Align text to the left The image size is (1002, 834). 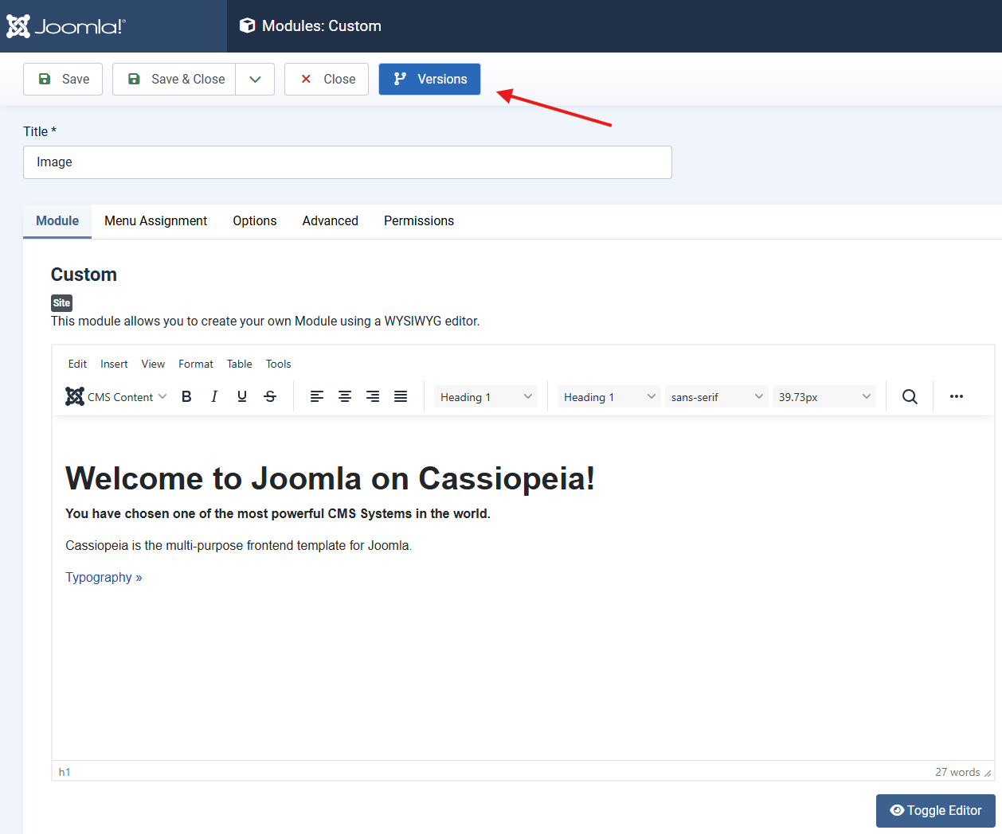tap(316, 396)
